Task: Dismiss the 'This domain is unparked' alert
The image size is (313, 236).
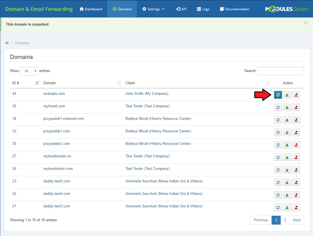Action: click(x=305, y=23)
